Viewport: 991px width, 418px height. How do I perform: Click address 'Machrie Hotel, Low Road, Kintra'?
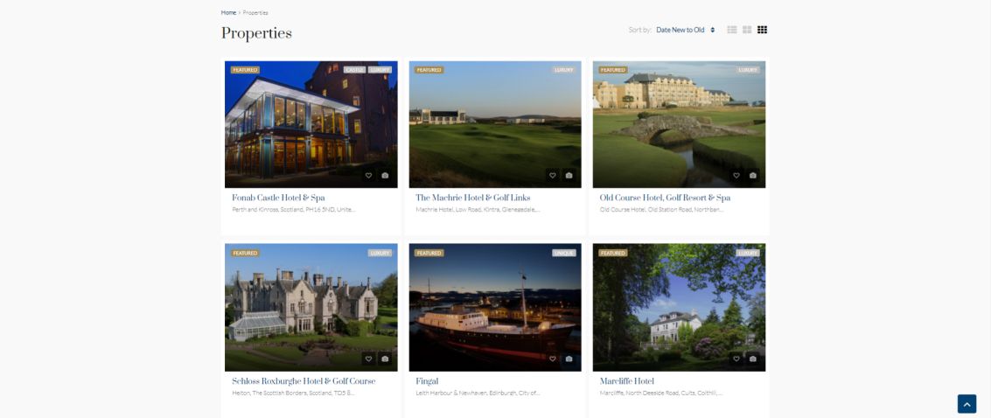(x=478, y=210)
